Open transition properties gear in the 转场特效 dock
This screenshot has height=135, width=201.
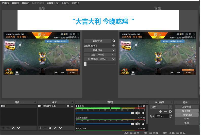tap(170, 112)
